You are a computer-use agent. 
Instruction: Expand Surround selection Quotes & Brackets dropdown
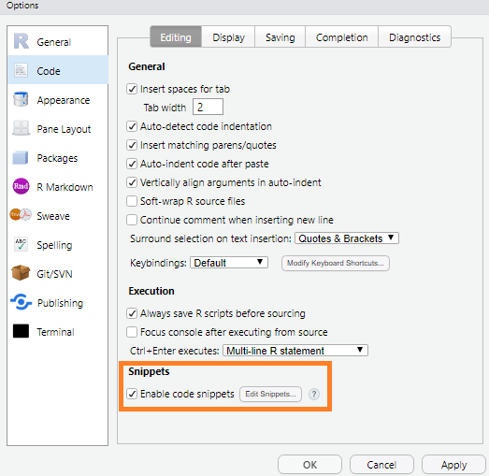pos(347,238)
